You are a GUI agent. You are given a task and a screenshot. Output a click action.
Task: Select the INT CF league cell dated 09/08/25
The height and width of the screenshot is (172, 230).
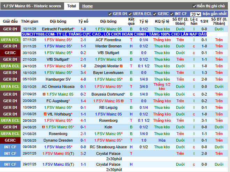click(x=10, y=147)
